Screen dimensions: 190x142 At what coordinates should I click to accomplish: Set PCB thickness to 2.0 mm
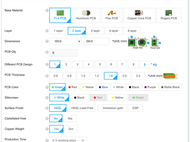coord(124,76)
